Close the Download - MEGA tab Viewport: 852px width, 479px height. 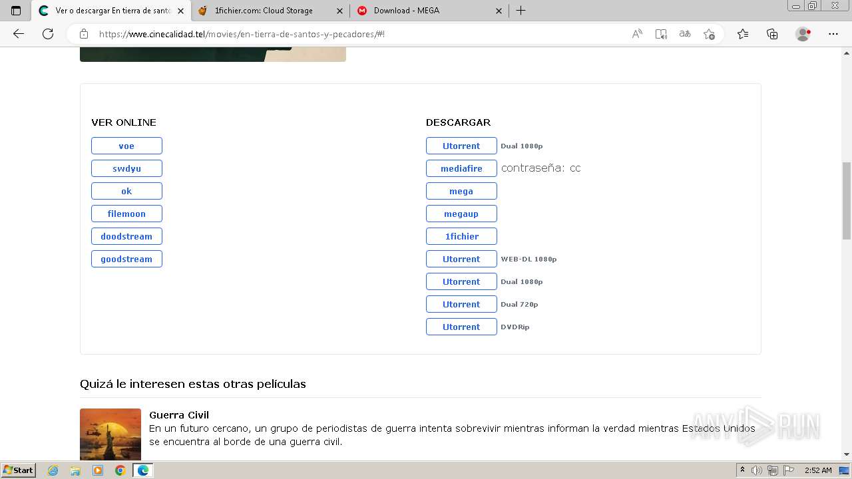(499, 11)
